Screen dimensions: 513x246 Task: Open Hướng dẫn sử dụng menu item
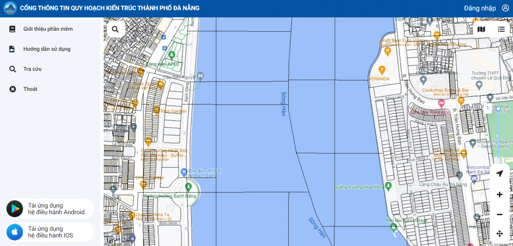pyautogui.click(x=47, y=49)
